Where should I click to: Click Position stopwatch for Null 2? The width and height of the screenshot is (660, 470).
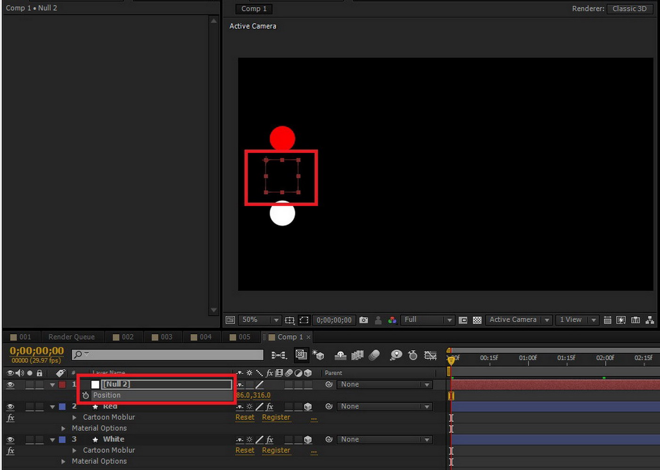85,395
